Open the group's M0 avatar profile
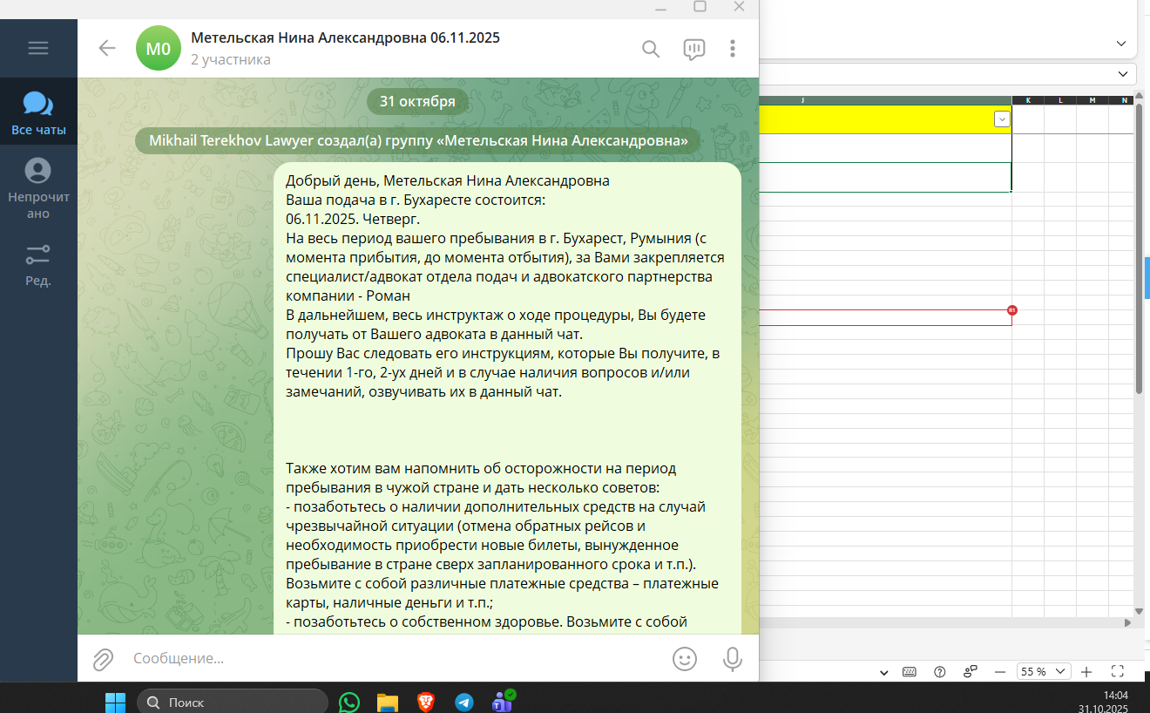 [x=159, y=48]
